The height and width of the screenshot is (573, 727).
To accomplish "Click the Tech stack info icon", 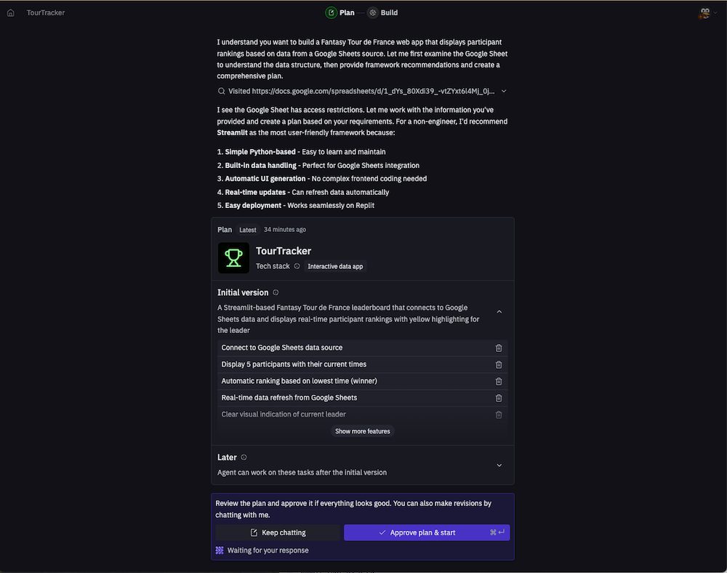I will 297,266.
